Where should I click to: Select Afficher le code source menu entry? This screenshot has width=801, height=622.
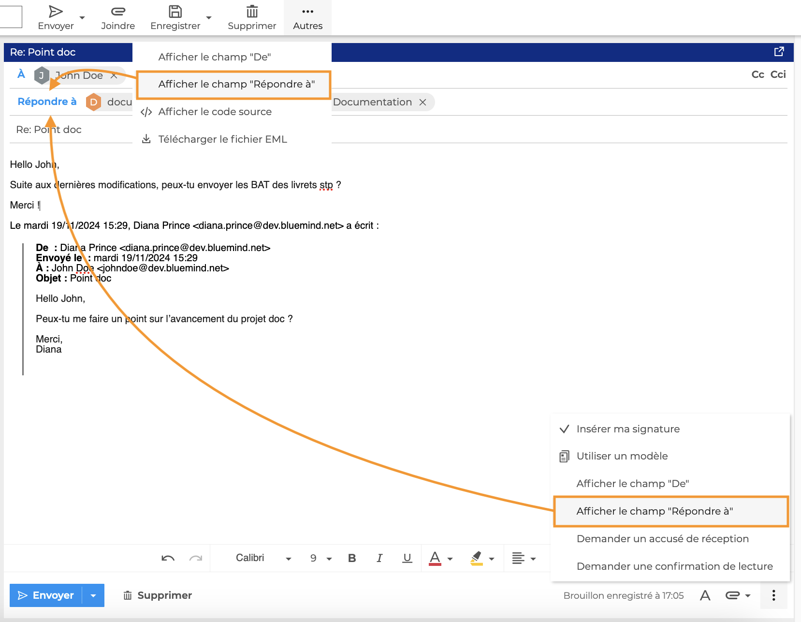tap(215, 112)
